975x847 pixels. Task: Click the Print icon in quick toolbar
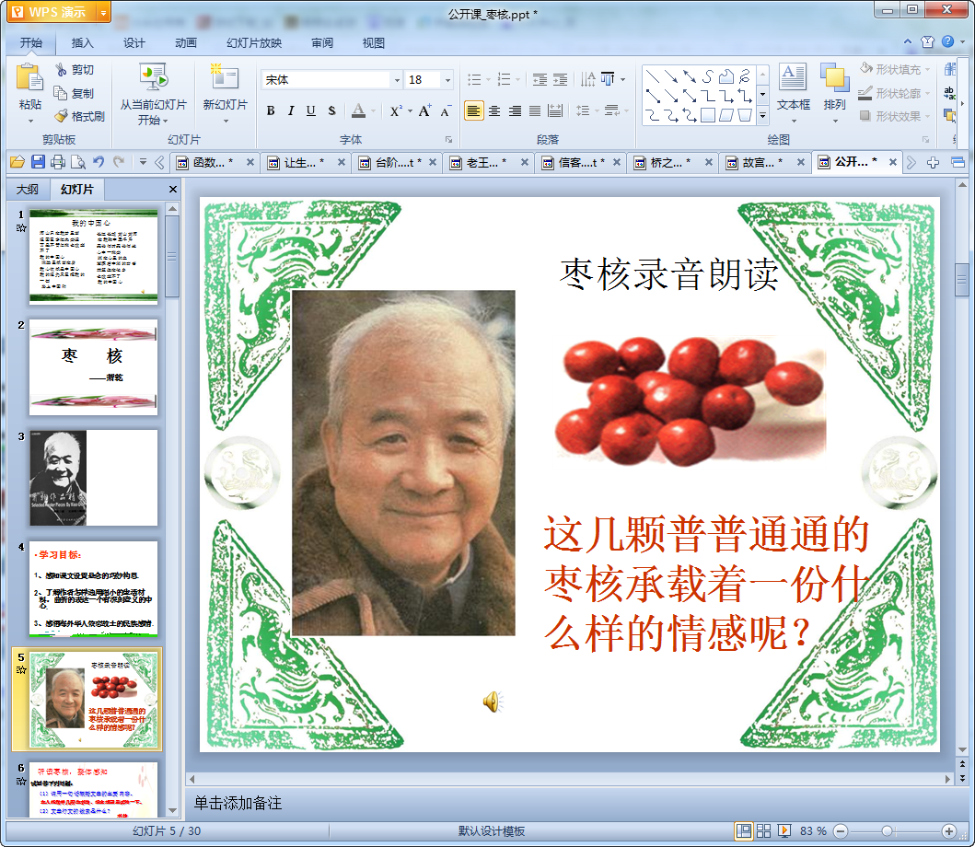(58, 162)
